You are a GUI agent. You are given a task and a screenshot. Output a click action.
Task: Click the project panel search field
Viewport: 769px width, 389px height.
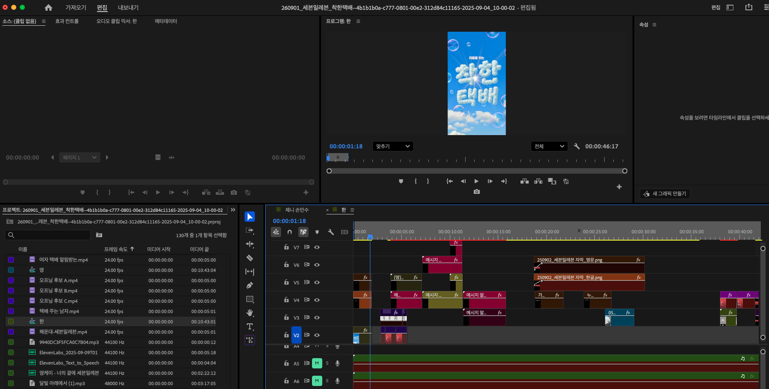click(48, 235)
